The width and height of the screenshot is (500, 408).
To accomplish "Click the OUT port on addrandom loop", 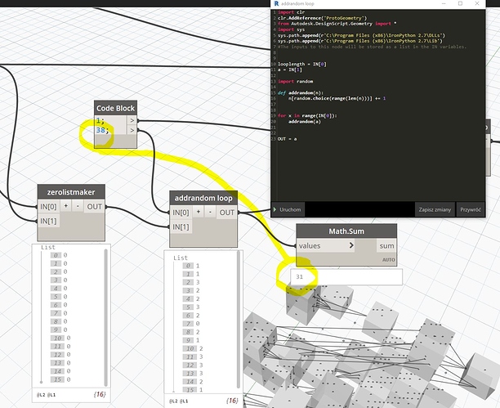I will [x=227, y=213].
